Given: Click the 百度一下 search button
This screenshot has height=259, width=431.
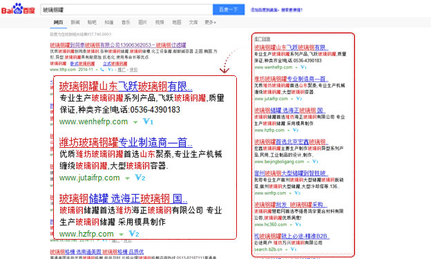Looking at the screenshot, I should [x=229, y=10].
